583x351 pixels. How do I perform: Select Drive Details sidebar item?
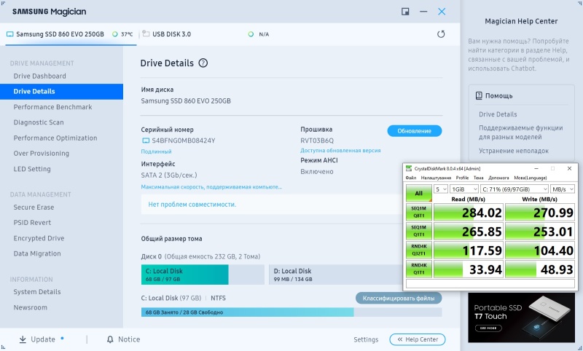pyautogui.click(x=61, y=91)
